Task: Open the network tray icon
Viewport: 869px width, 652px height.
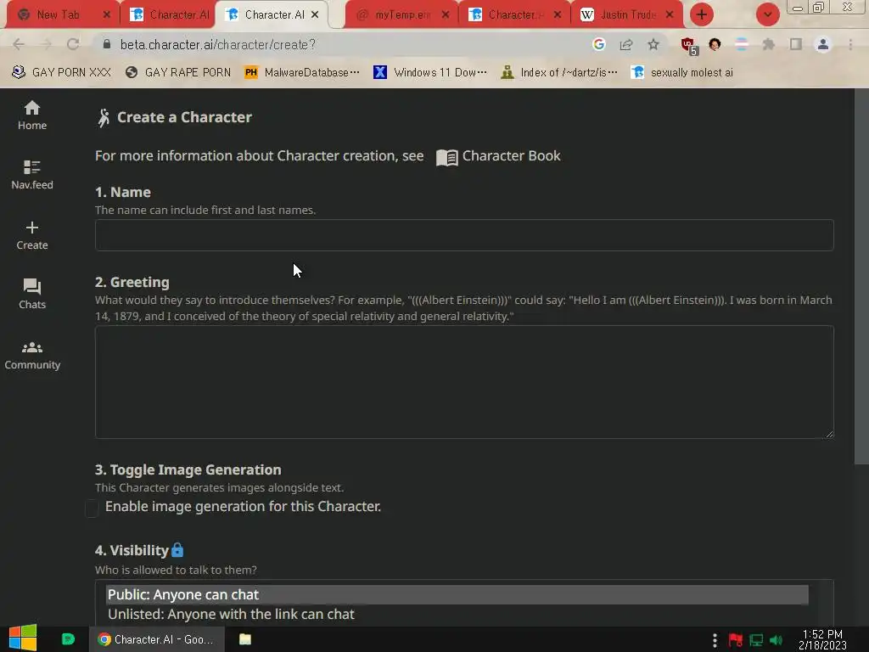Action: pyautogui.click(x=756, y=640)
